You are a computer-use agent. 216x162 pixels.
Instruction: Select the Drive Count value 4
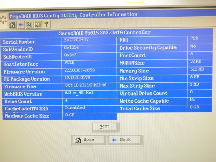coord(66,100)
